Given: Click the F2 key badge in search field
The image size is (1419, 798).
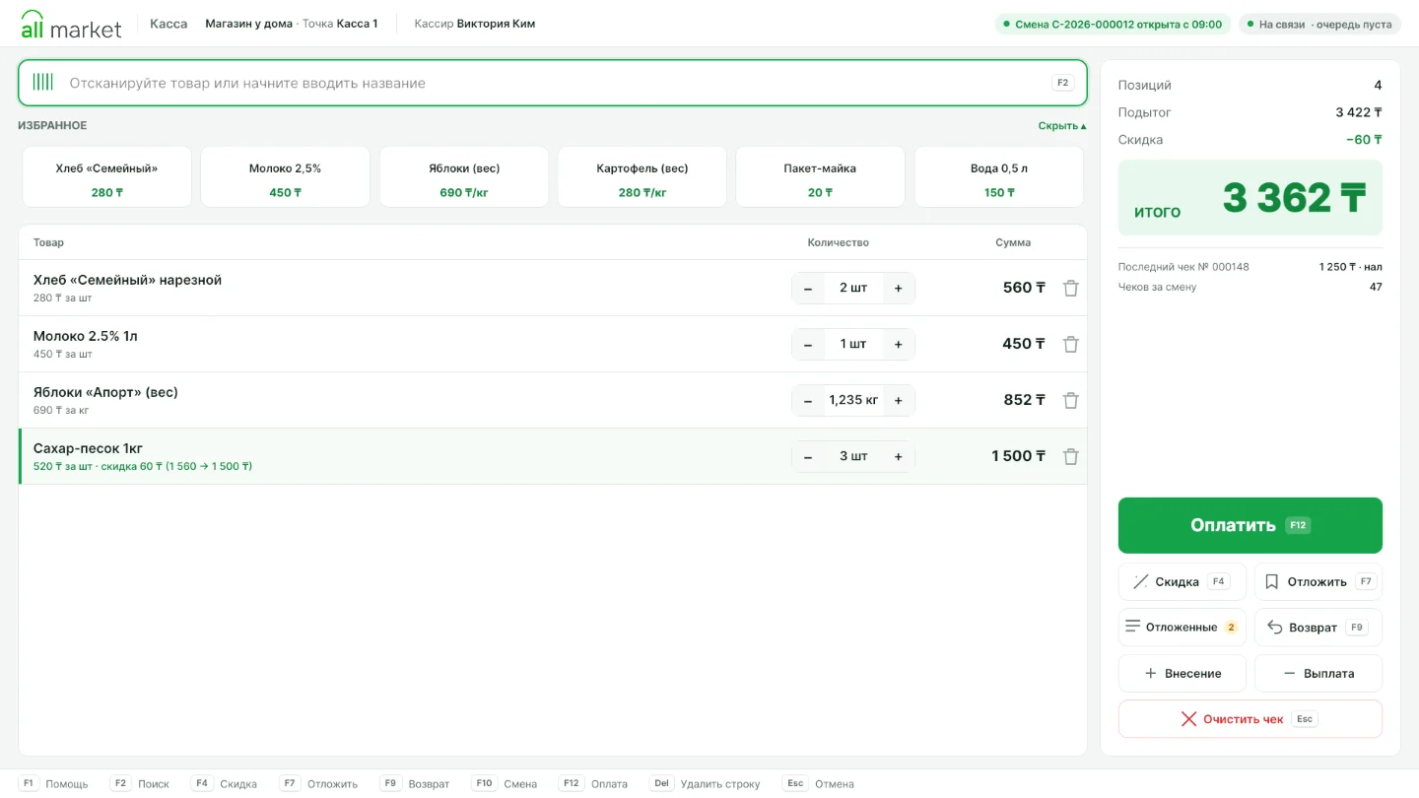Looking at the screenshot, I should [x=1062, y=83].
